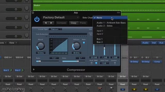Screen dimensions: 165x92
Task: Open Read automation on B 1 strip
Action: pyautogui.click(x=134, y=84)
